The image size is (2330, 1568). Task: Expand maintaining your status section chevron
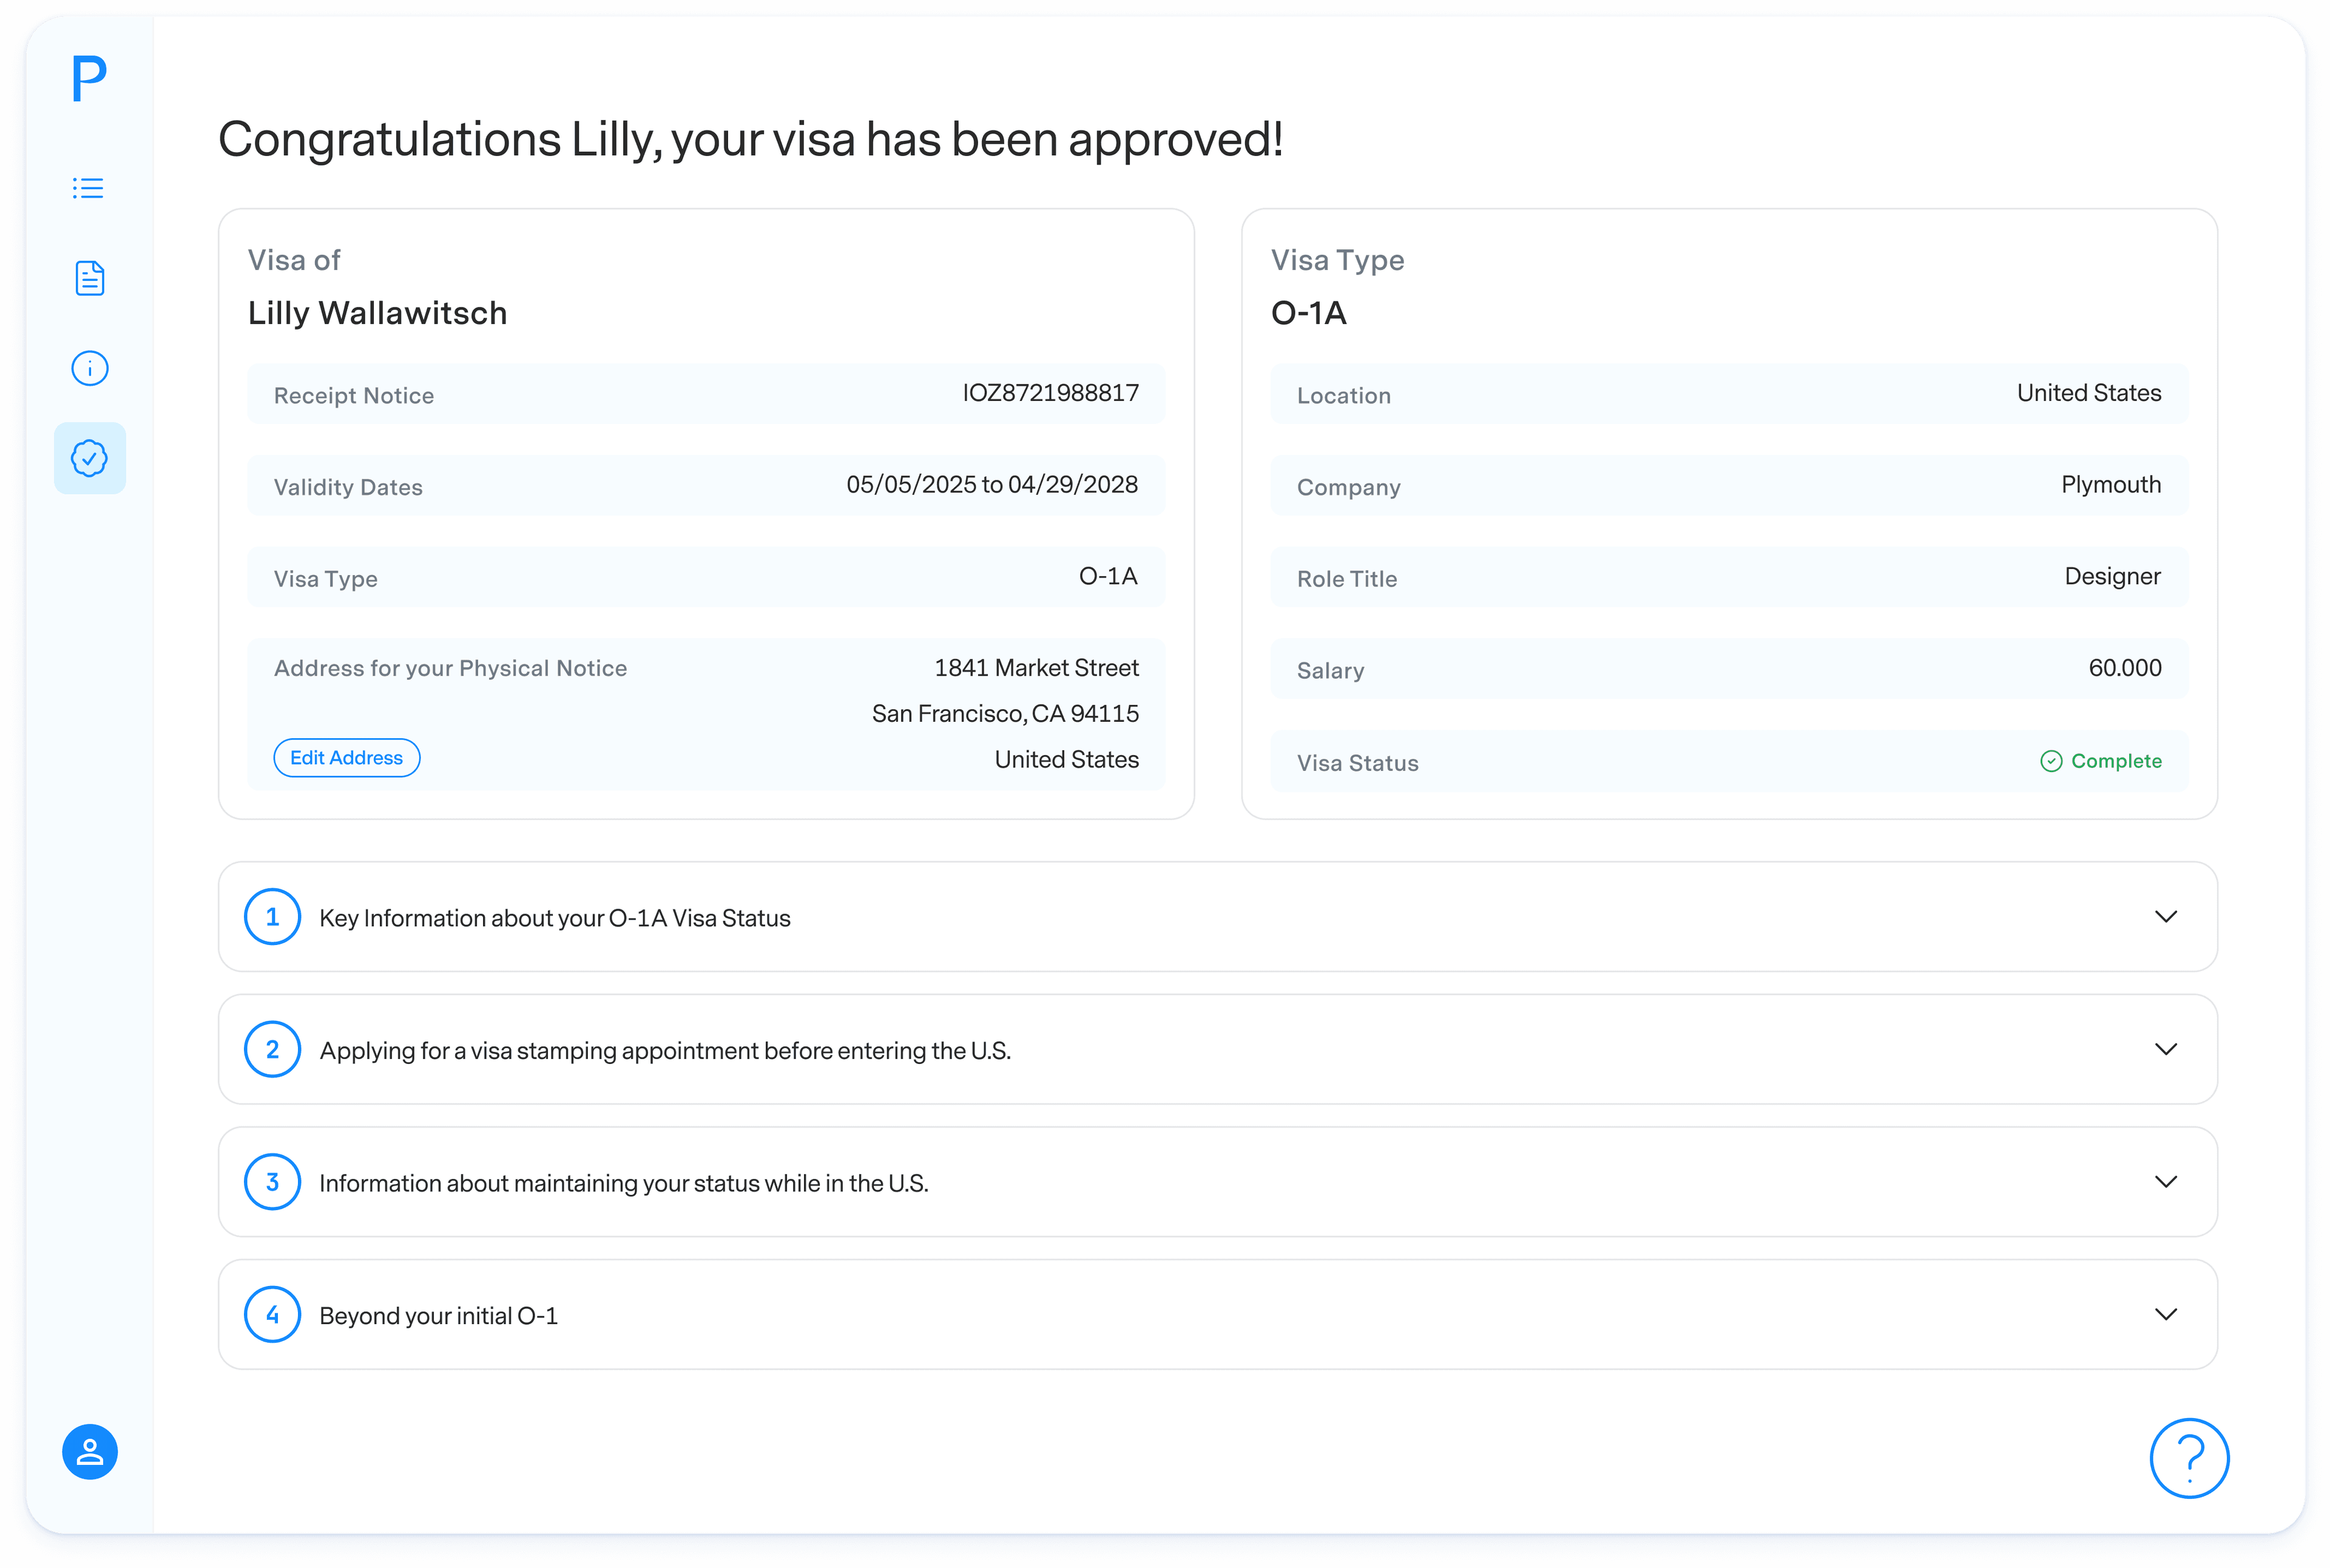click(x=2165, y=1182)
